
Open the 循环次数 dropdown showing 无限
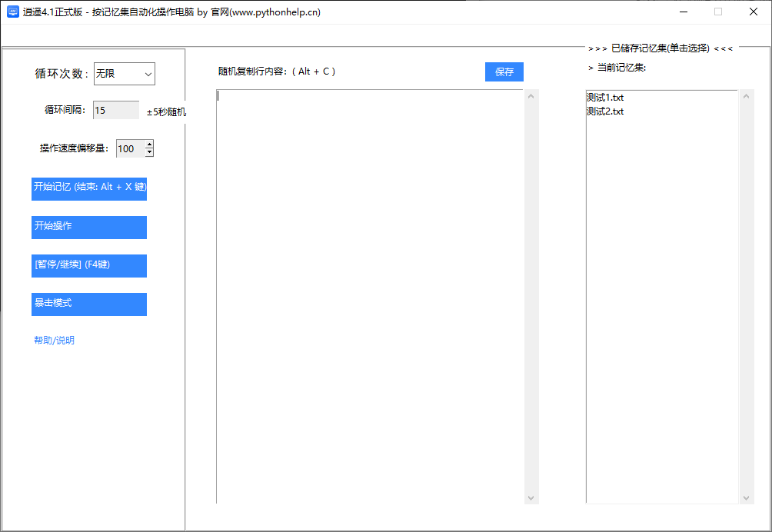pos(125,75)
